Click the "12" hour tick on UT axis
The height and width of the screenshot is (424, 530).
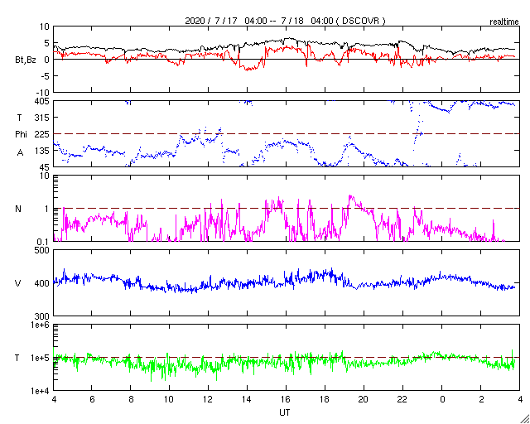coord(209,398)
